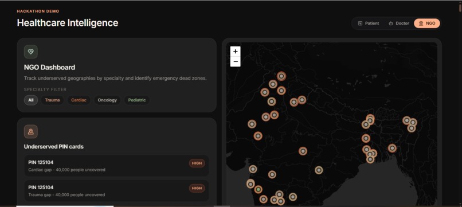The width and height of the screenshot is (462, 207).
Task: Click the Doctor tab's briefcase icon
Action: 391,24
